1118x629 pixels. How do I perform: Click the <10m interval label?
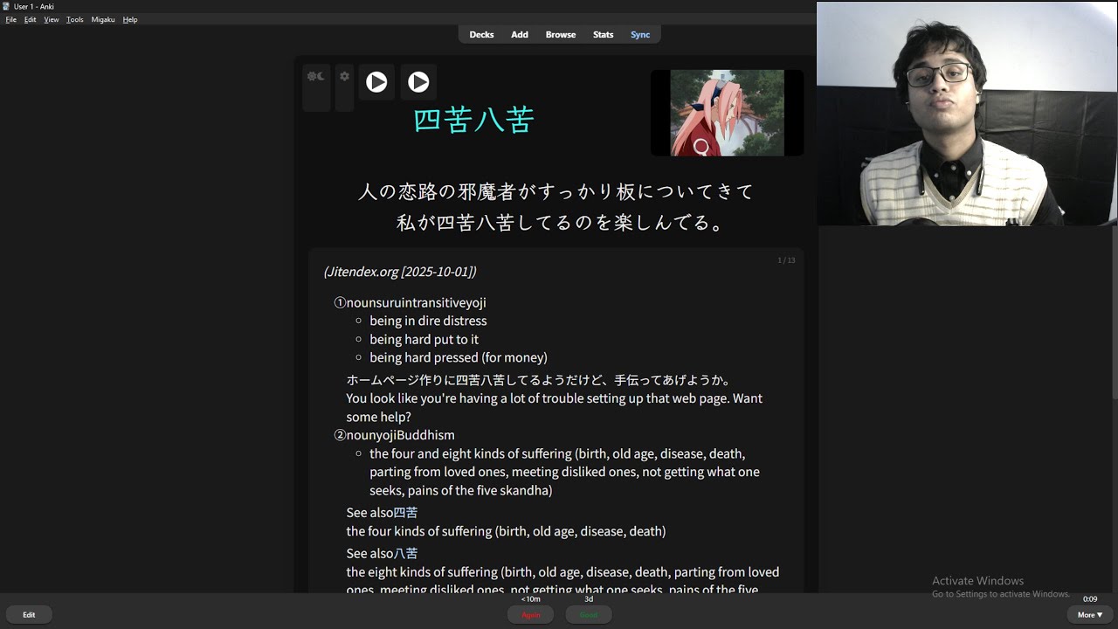(530, 599)
